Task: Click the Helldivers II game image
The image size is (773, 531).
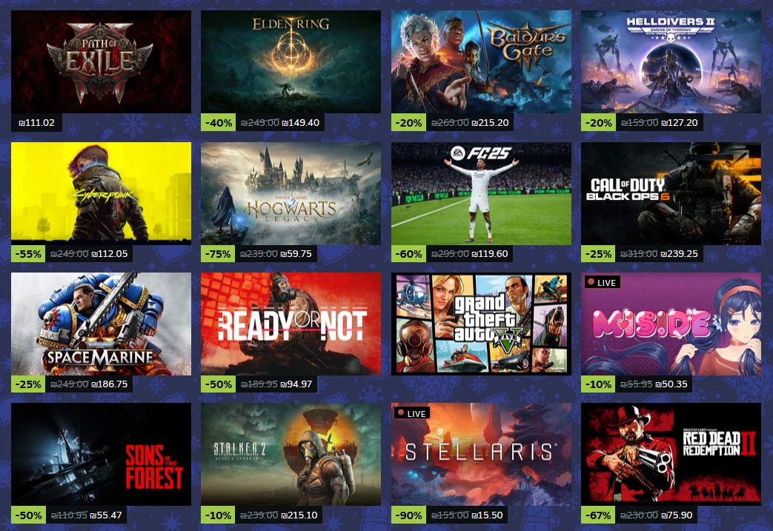Action: (x=671, y=62)
